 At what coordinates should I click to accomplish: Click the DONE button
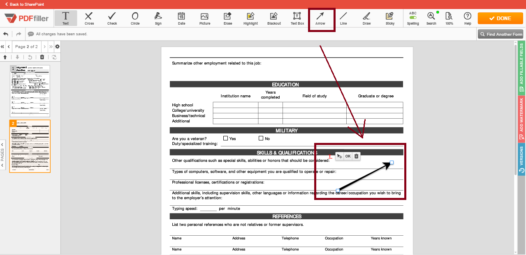[x=500, y=18]
